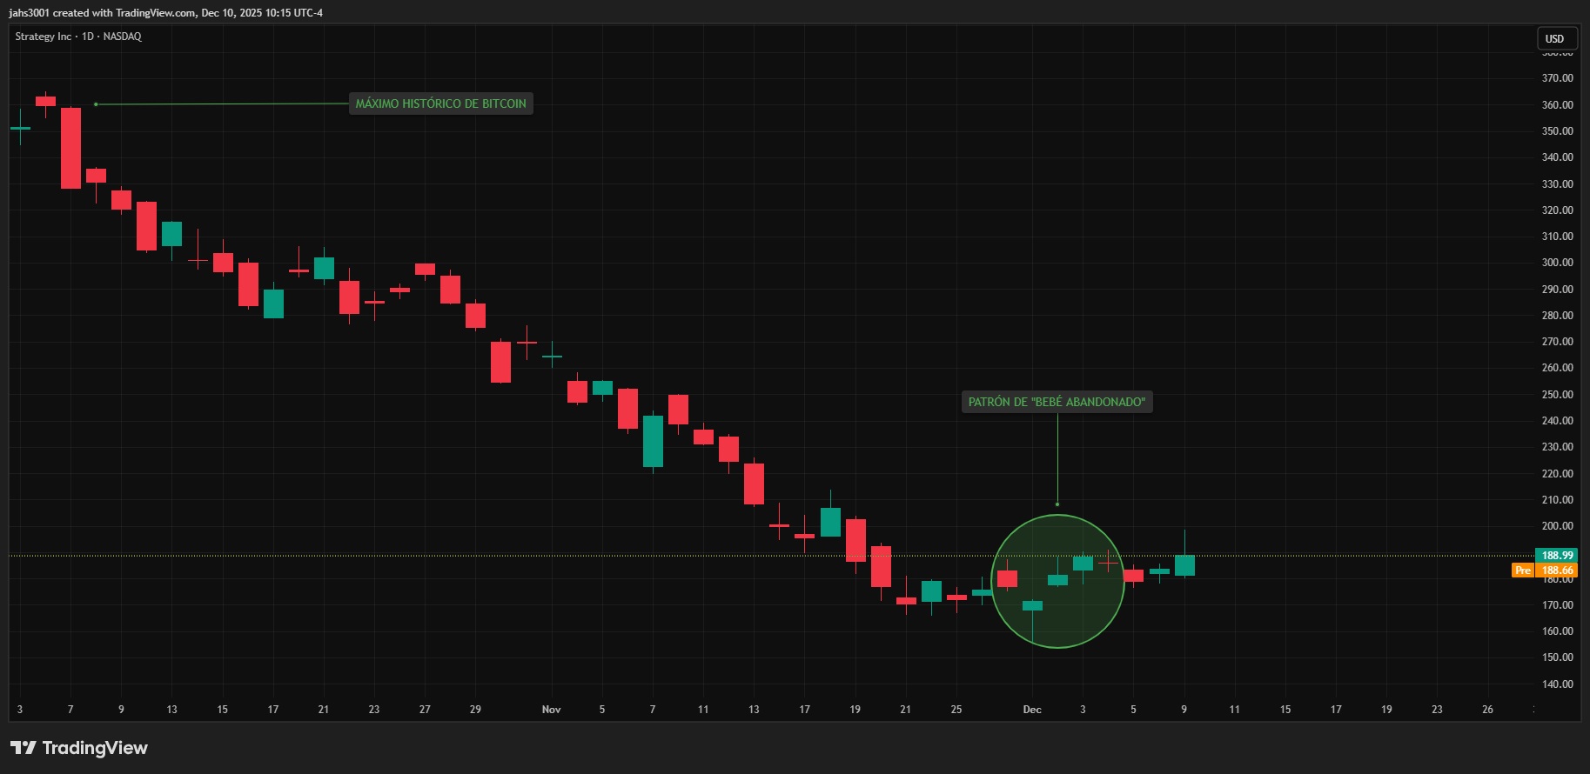The image size is (1590, 774).
Task: Select the 'PATRÓN DE BEBÉ ABANDONADO' label
Action: (1057, 402)
